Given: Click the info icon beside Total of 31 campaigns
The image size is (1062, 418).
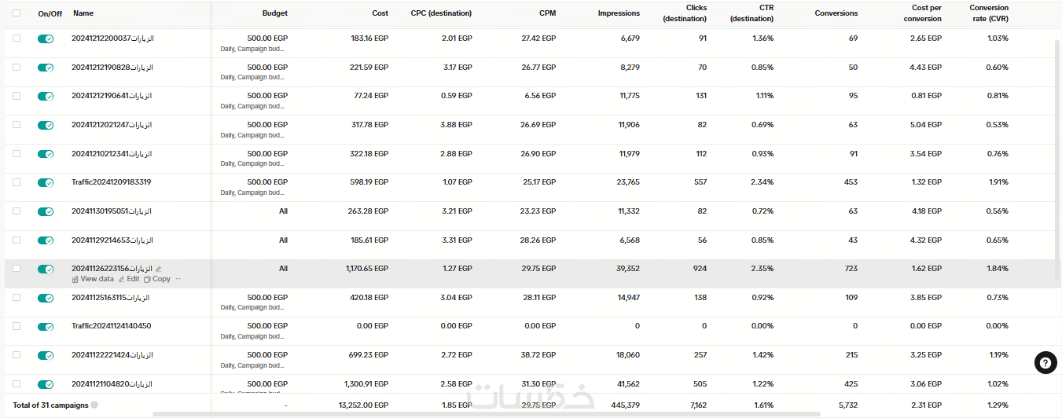Looking at the screenshot, I should click(94, 405).
